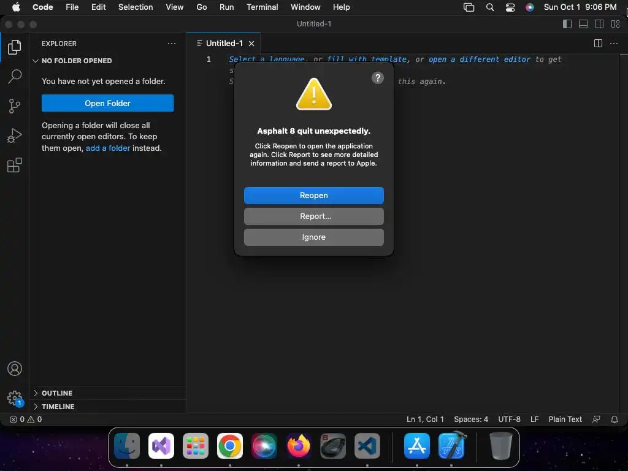Change language mode from Plain Text
Viewport: 628px width, 471px height.
coord(565,419)
